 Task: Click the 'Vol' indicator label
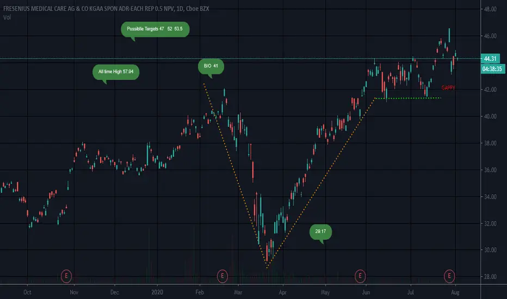pyautogui.click(x=7, y=17)
